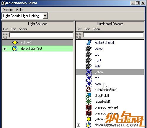Click the radialField1 icon

tap(89, 102)
